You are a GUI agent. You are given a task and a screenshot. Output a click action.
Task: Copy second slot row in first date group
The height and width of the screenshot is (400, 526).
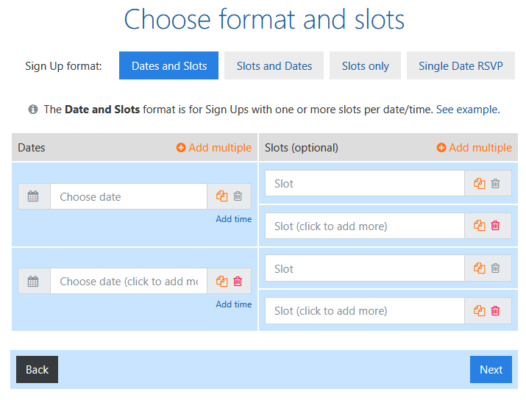point(480,226)
